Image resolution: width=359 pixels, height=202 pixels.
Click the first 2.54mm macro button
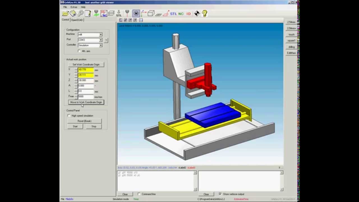(x=291, y=22)
